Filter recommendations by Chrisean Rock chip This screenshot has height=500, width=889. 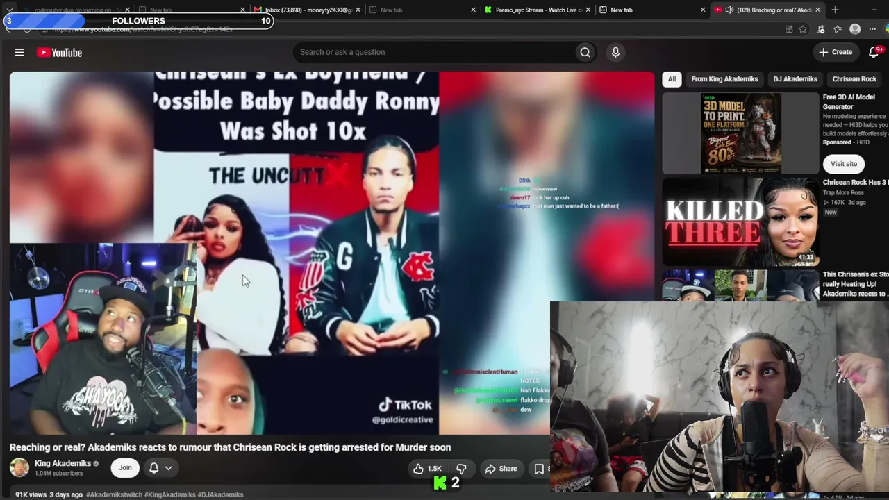click(854, 79)
